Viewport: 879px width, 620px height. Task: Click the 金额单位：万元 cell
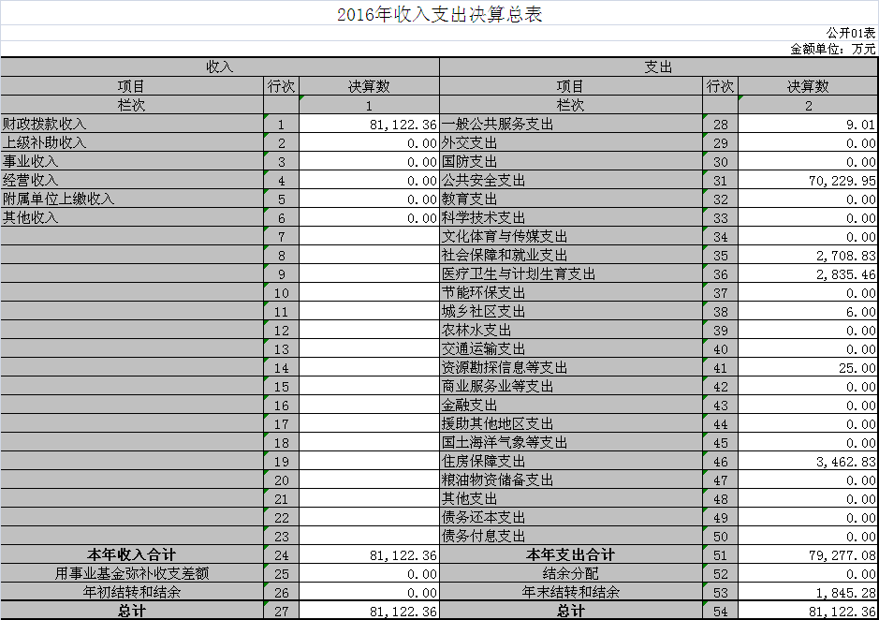pos(833,49)
